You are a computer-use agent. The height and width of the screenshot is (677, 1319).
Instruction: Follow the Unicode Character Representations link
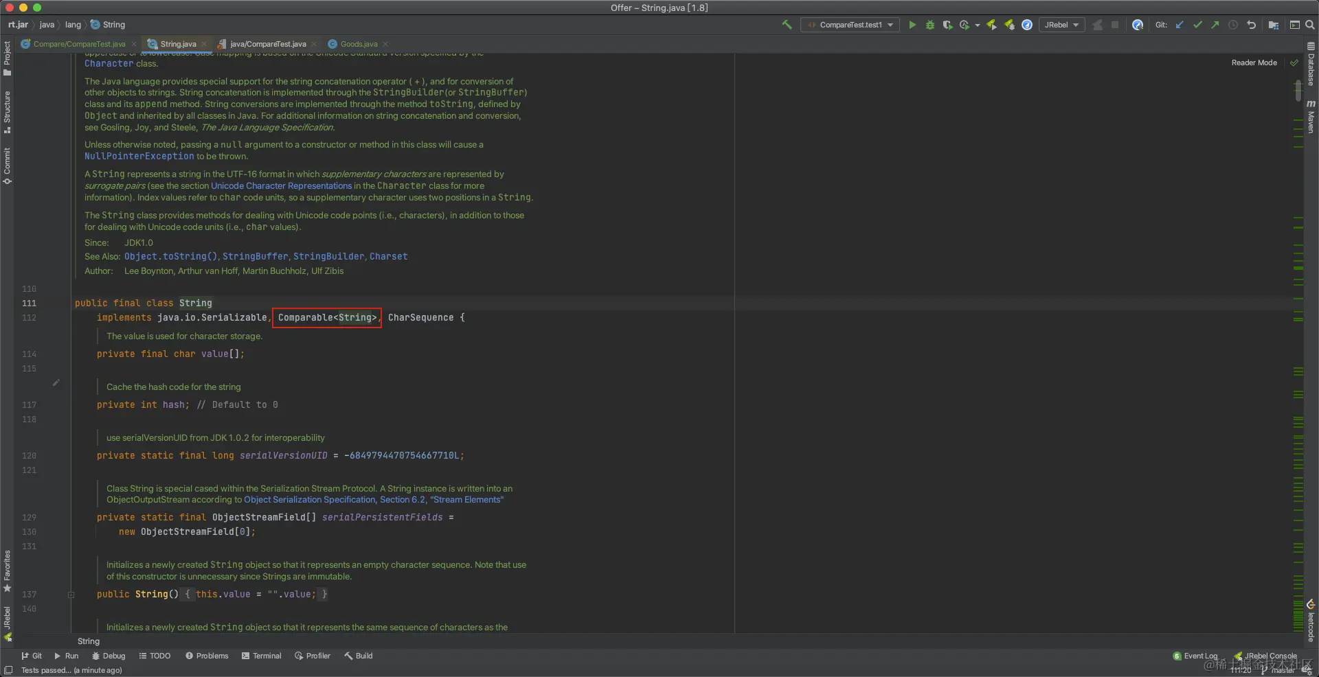click(281, 186)
